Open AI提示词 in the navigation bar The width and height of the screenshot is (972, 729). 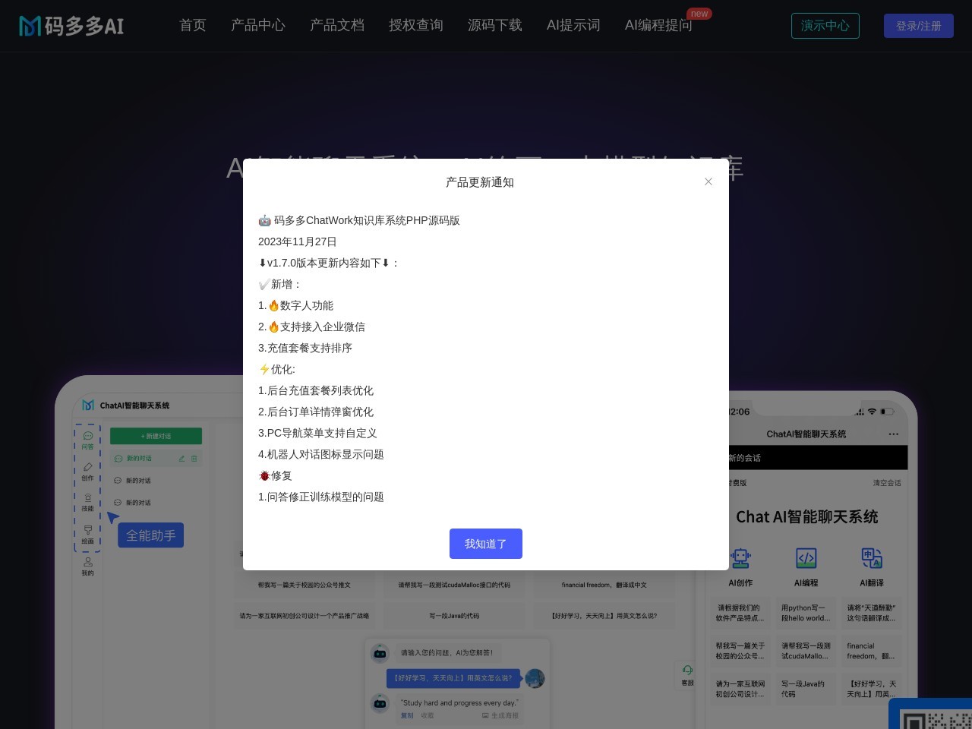(x=573, y=26)
